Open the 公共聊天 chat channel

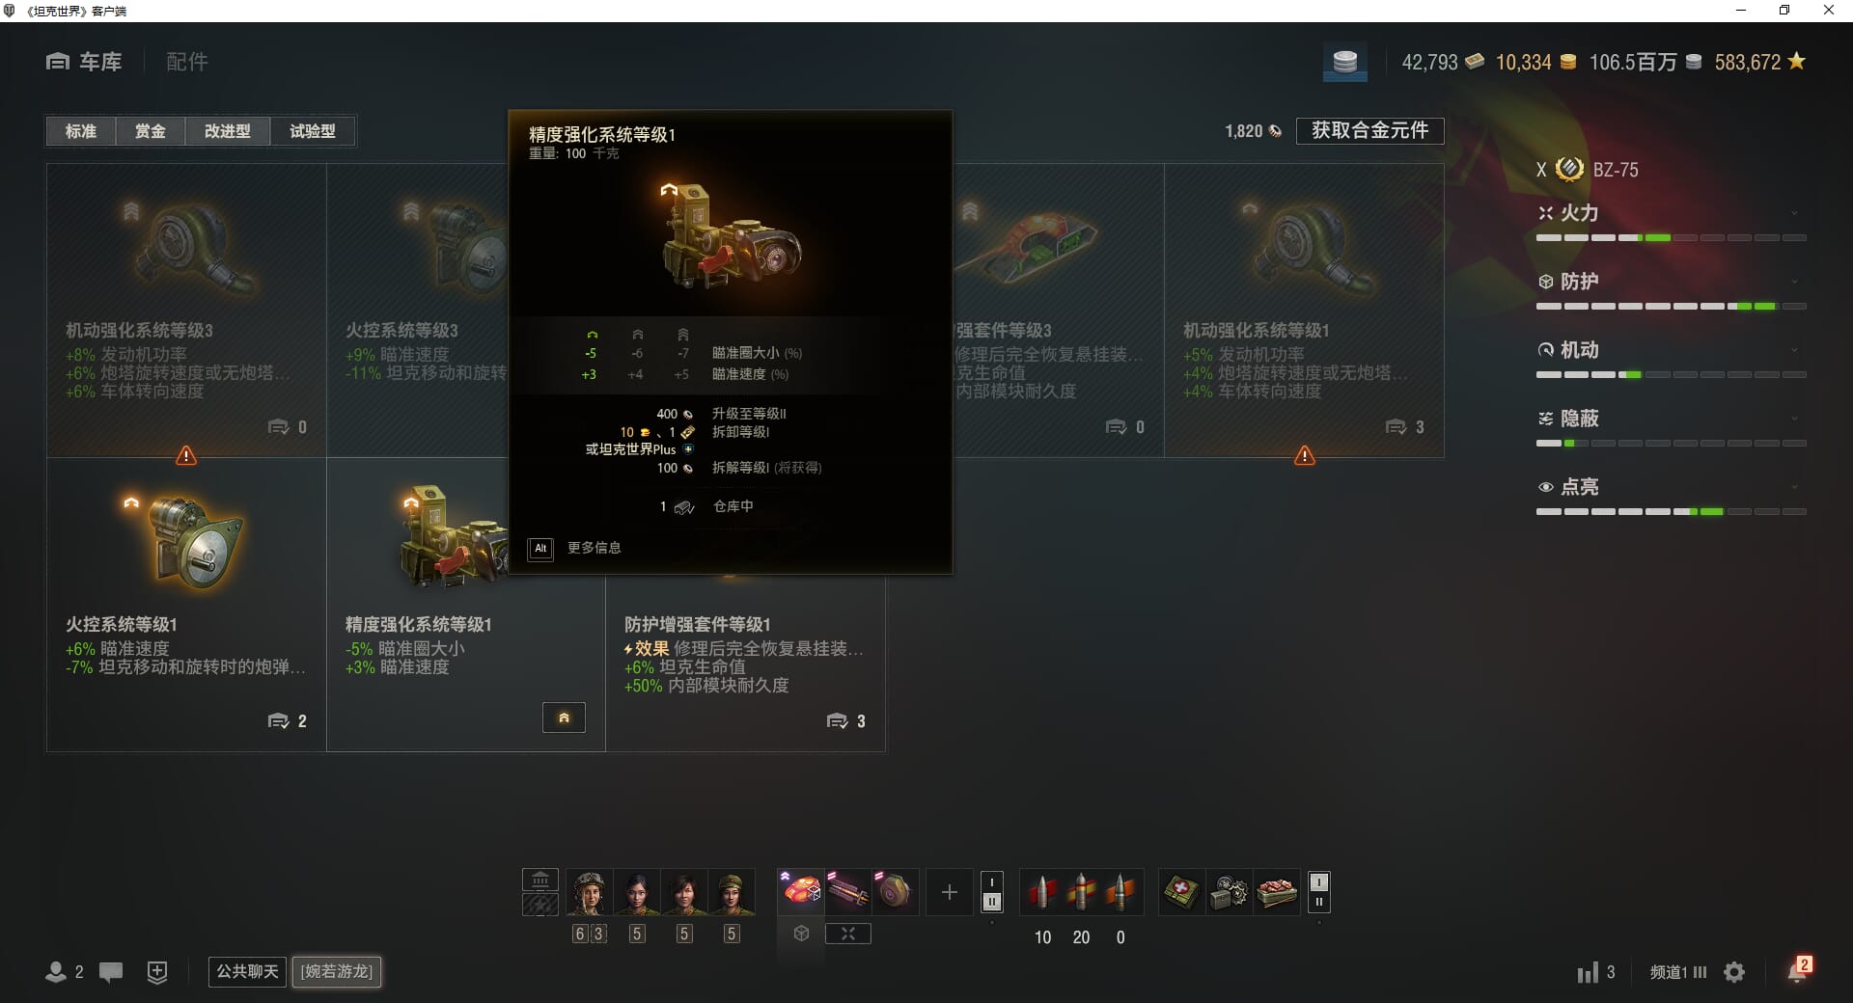tap(247, 971)
